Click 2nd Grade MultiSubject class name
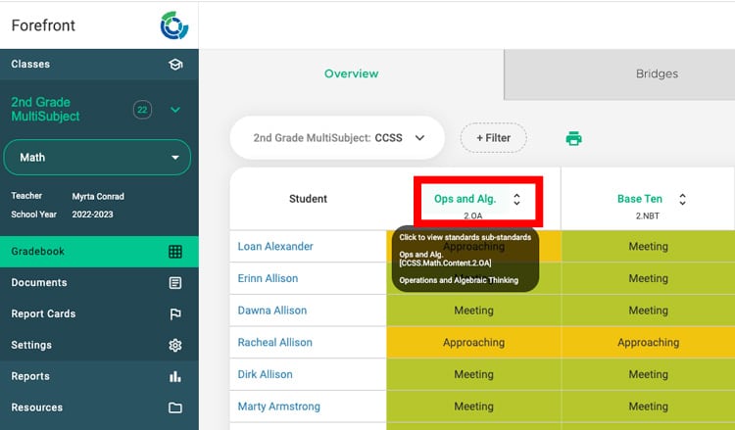Viewport: 735px width, 430px height. pos(45,109)
